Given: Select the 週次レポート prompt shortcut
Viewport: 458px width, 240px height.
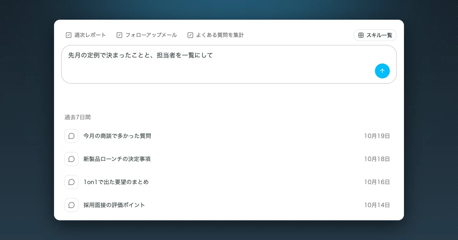Looking at the screenshot, I should point(86,35).
